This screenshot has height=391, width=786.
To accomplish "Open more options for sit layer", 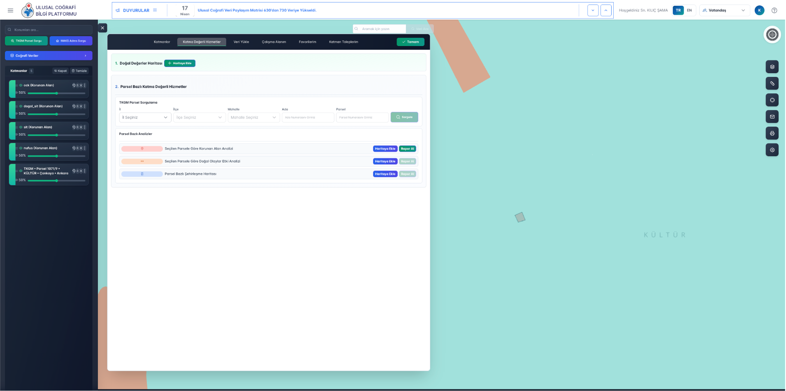I will (x=85, y=127).
